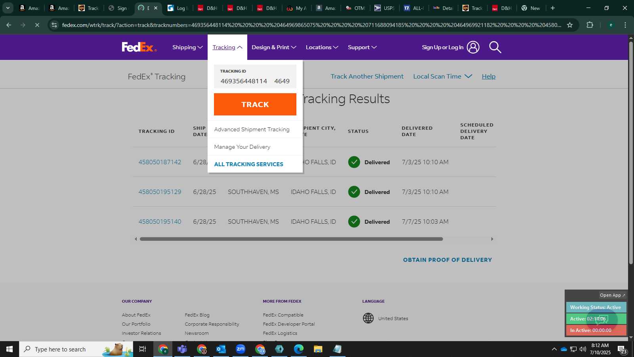This screenshot has height=357, width=634.
Task: Open Chrome extensions puzzle icon
Action: pos(590,25)
